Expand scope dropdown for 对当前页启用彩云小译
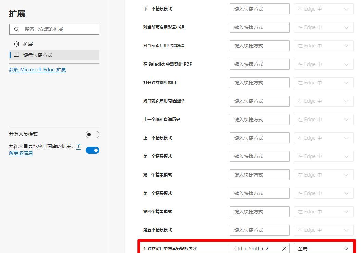The image size is (361, 253). [323, 27]
